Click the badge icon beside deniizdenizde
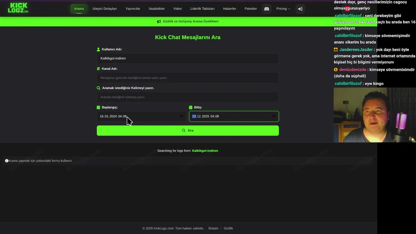The width and height of the screenshot is (416, 234). (336, 70)
